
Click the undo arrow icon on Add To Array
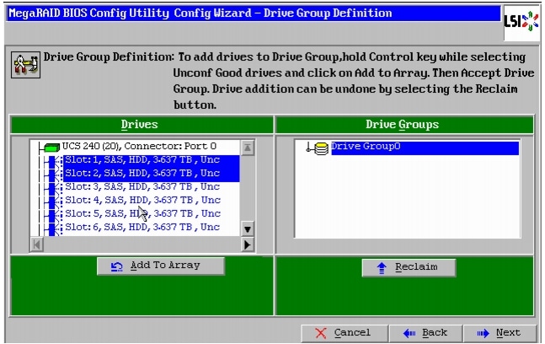[x=117, y=266]
